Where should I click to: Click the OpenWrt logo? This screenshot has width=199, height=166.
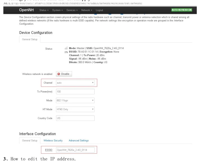pos(26,10)
